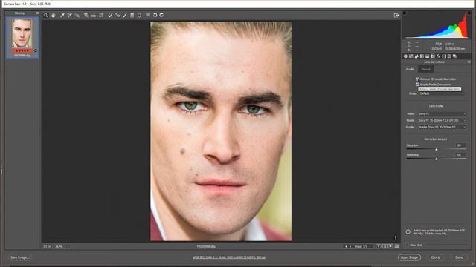Enable Remove Chromatic Aberration checkbox

417,79
